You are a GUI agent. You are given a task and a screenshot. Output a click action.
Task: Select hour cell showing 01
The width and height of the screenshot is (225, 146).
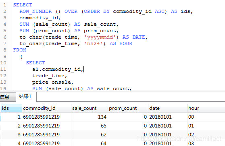coord(206,126)
